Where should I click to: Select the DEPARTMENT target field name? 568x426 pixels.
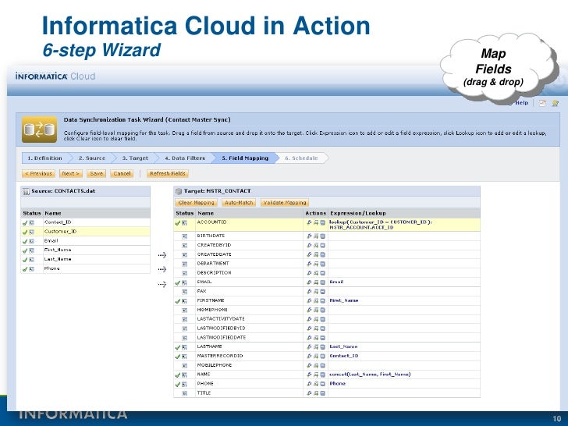click(213, 264)
